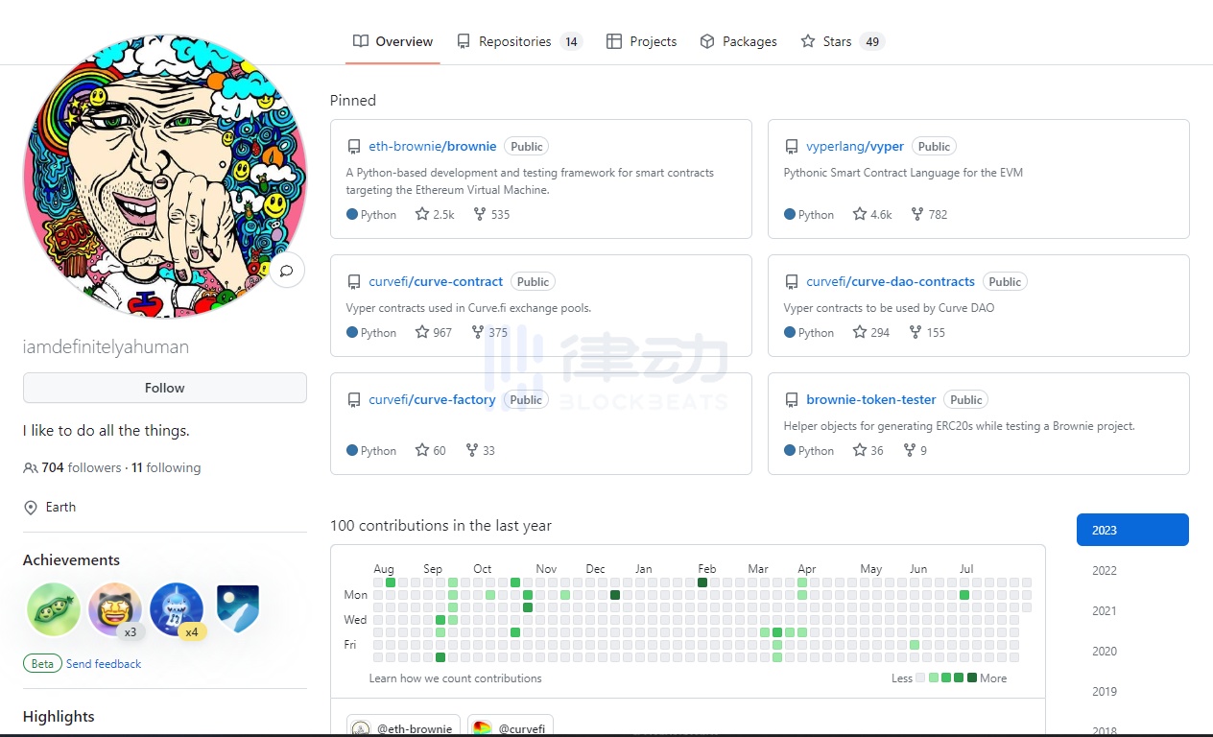Screen dimensions: 1213x737
Task: Click the darkest green legend swatch
Action: pos(972,678)
